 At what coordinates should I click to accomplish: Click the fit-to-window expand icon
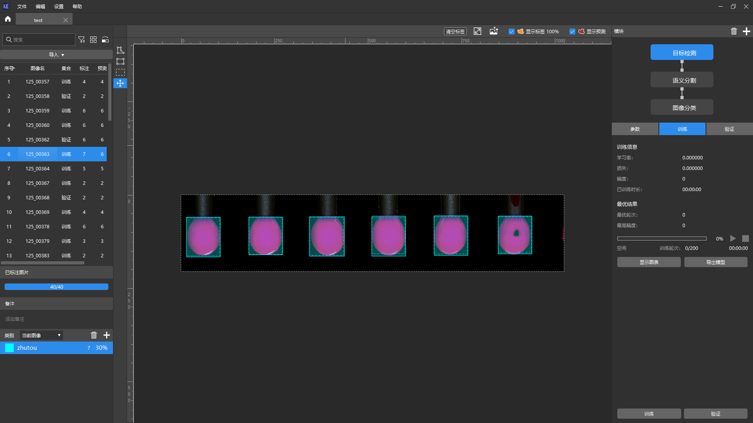[477, 31]
